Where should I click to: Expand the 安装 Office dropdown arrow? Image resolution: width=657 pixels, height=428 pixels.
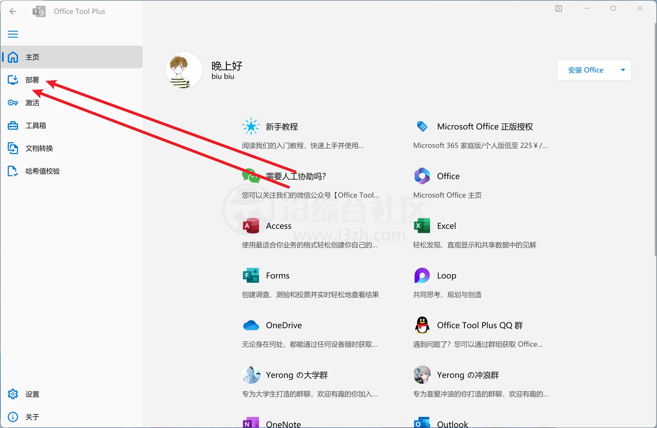[x=623, y=70]
